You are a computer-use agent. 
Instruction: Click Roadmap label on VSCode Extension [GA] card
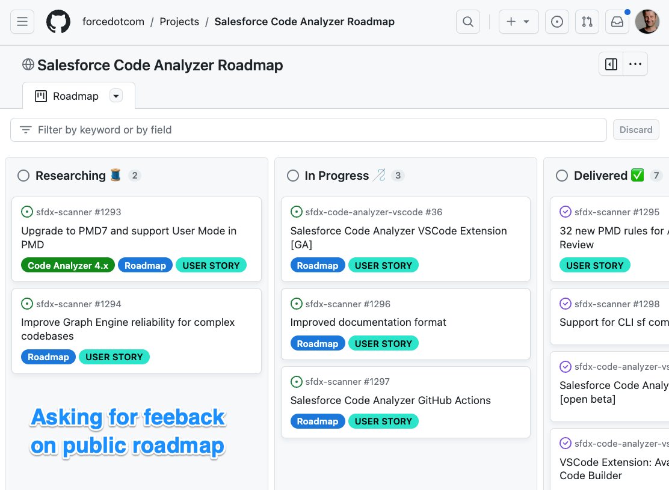pos(318,265)
